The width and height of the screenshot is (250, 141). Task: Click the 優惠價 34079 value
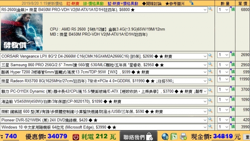57,136
